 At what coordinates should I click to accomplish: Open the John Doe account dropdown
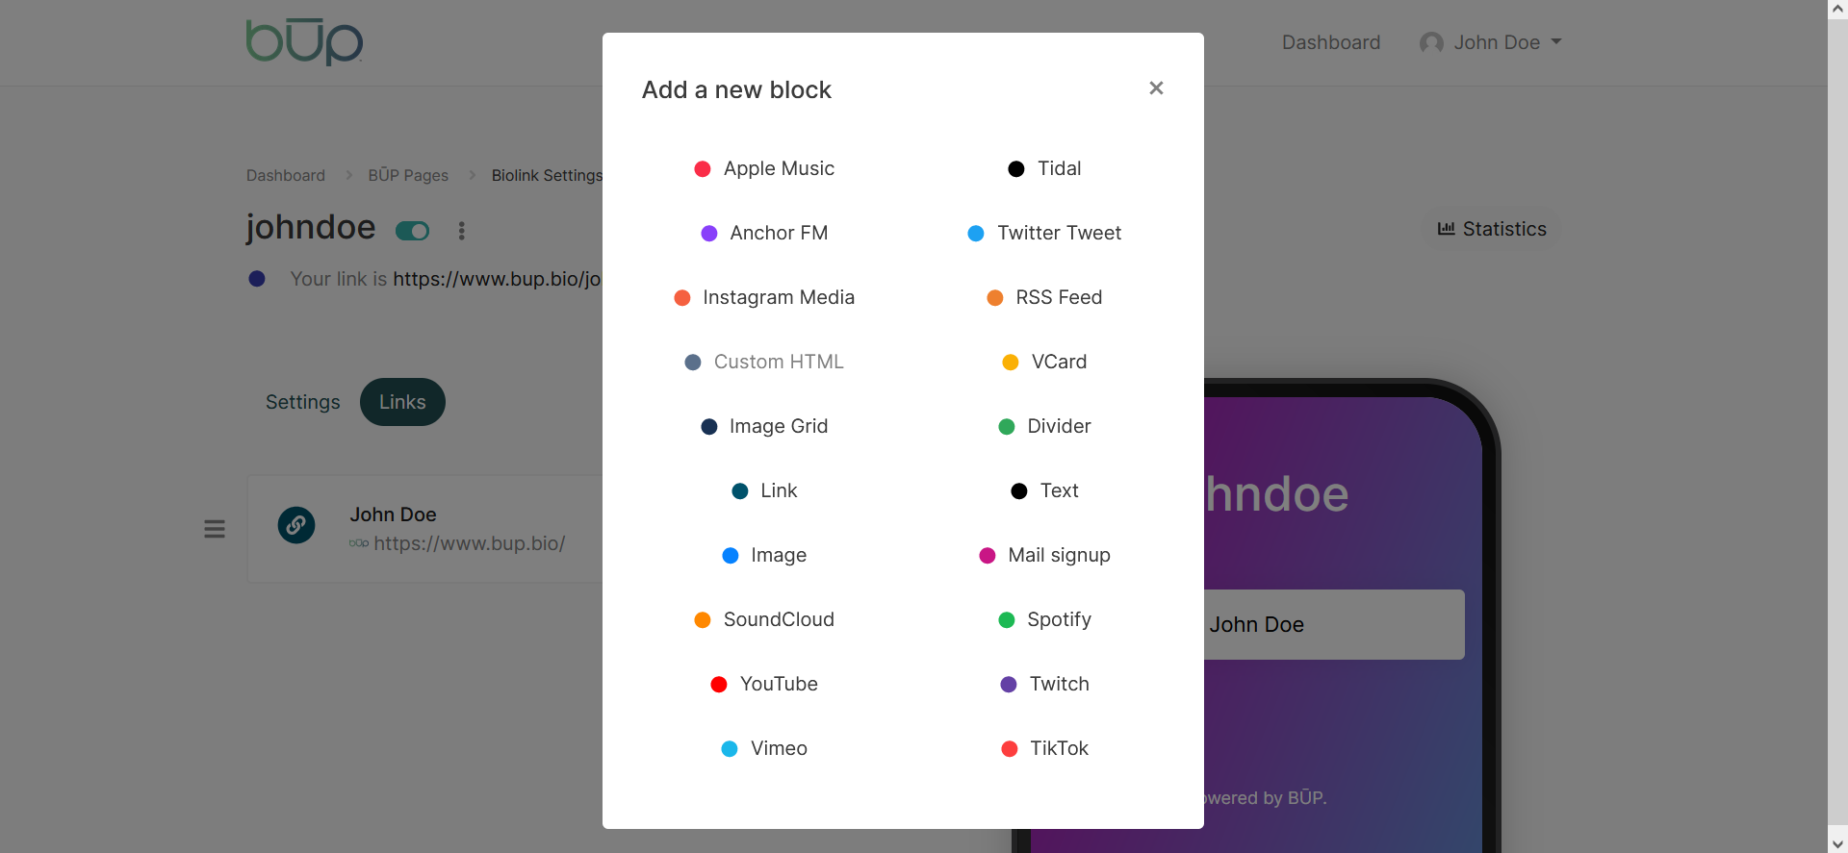coord(1490,42)
